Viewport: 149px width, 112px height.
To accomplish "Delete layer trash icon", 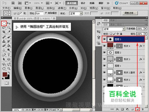I will [143, 109].
